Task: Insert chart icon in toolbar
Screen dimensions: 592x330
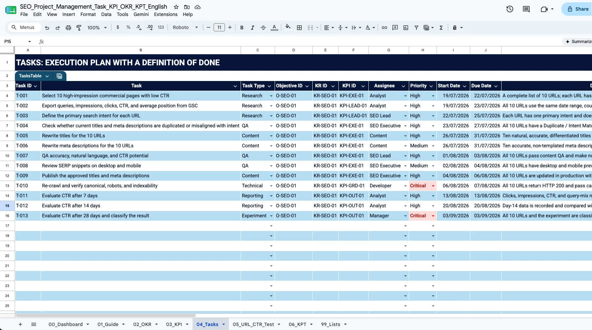Action: [406, 28]
